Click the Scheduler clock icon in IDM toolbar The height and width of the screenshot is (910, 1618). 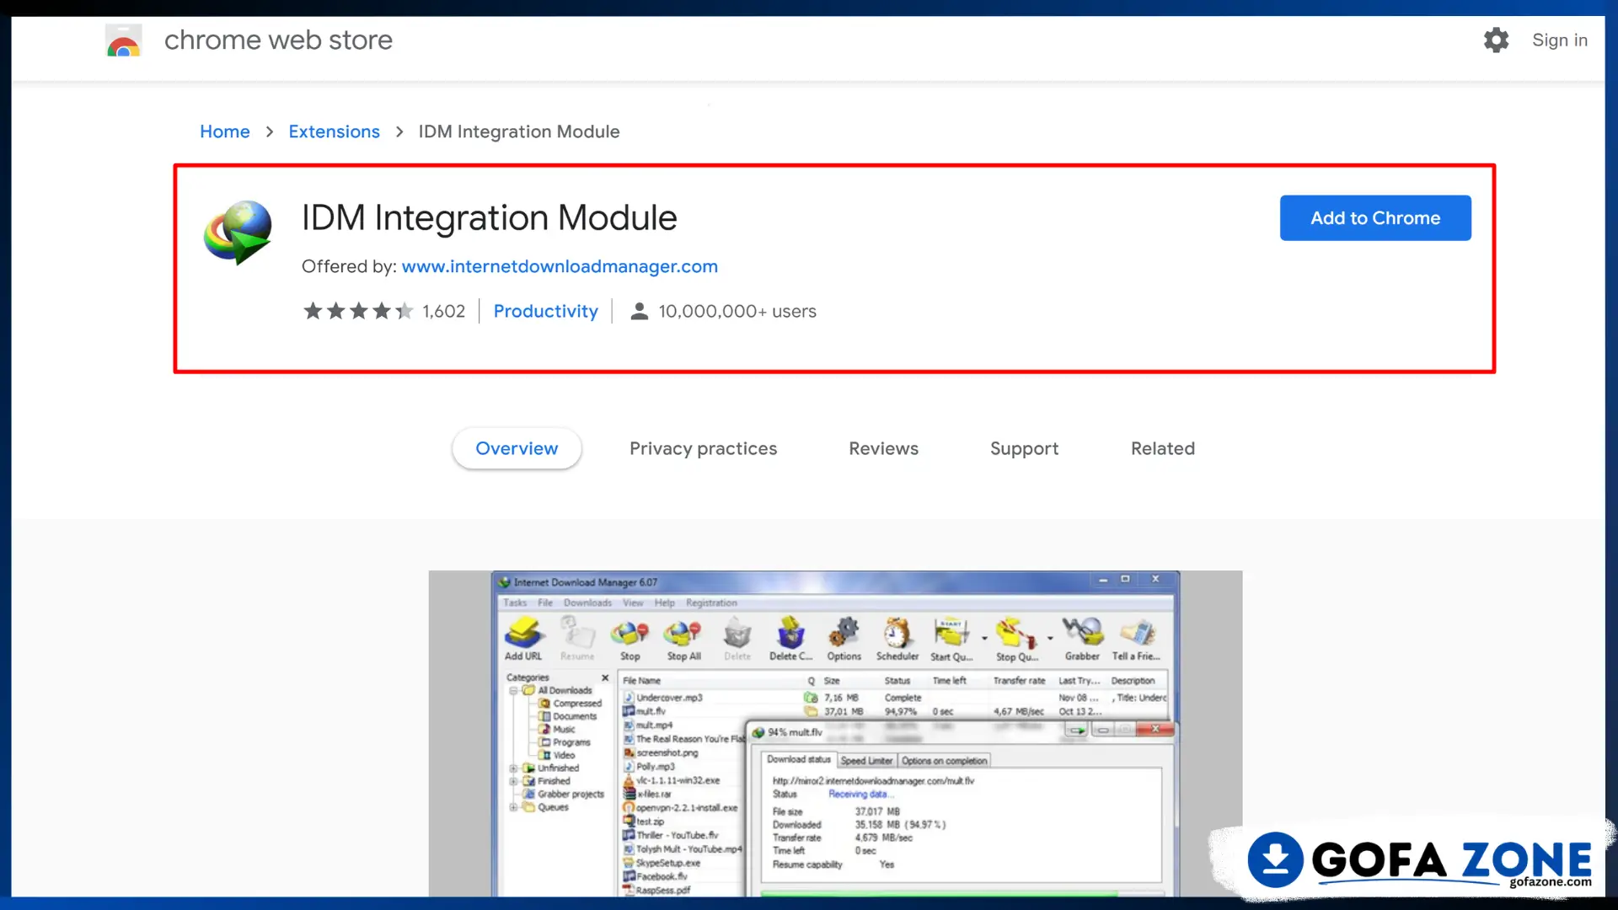[x=897, y=639]
